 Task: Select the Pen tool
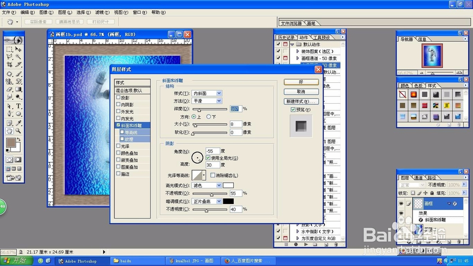(x=9, y=114)
